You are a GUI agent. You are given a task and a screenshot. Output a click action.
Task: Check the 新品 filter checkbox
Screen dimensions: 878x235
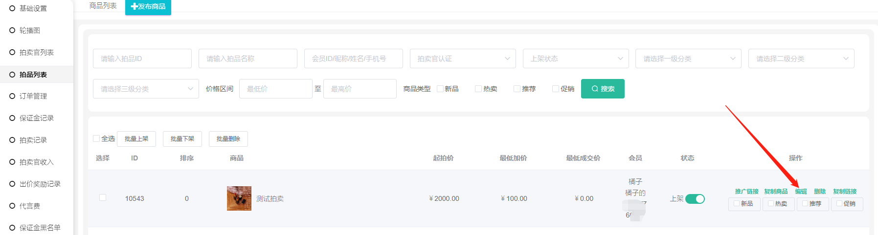440,89
